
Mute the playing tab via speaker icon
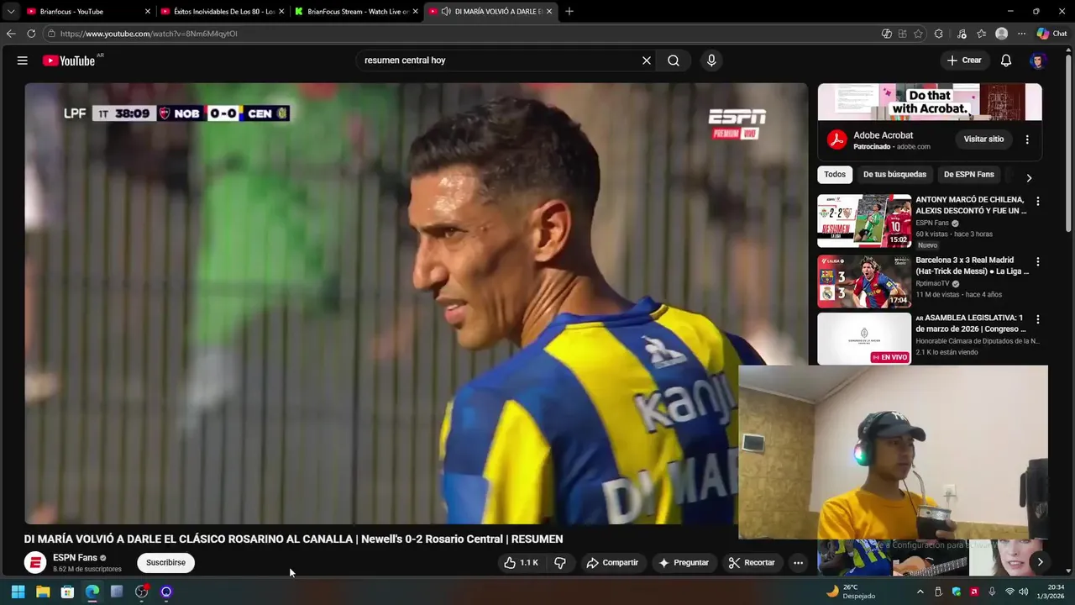click(446, 12)
